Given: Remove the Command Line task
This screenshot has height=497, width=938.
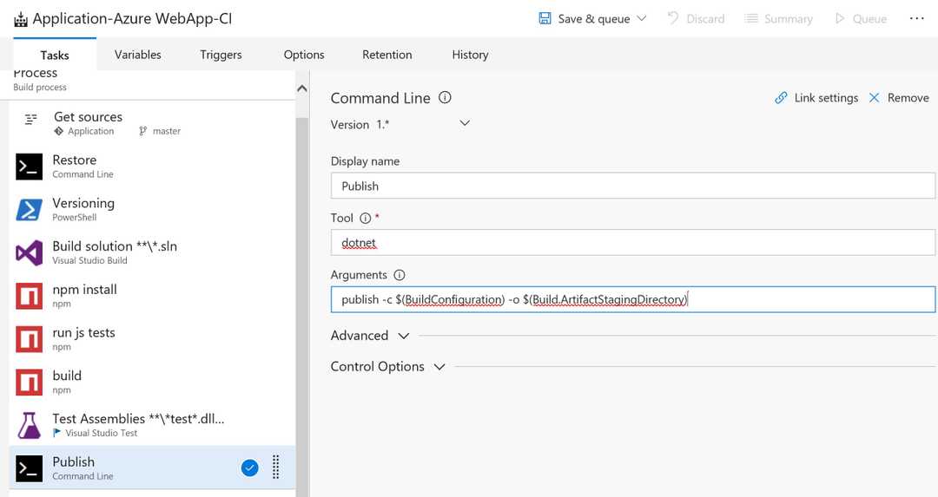Looking at the screenshot, I should 899,98.
